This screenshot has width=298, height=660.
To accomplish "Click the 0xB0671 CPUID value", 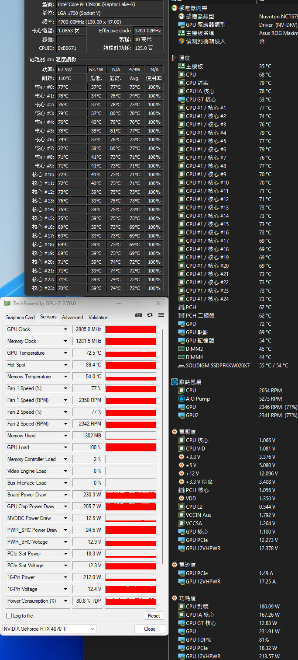I will click(72, 48).
